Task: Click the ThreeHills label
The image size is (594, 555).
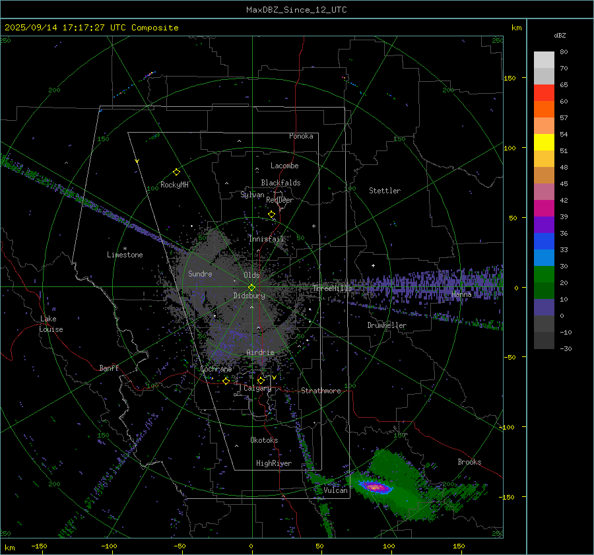Action: click(x=333, y=288)
